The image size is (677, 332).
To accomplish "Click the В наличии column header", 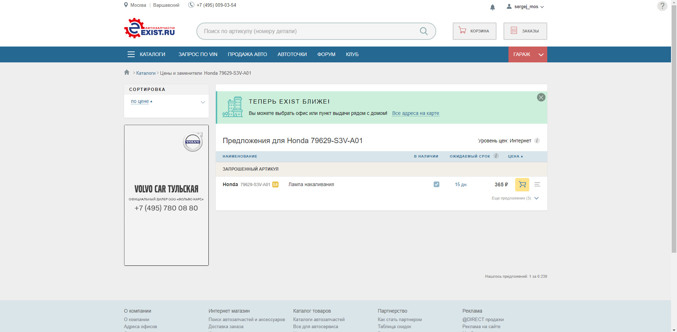I will pyautogui.click(x=426, y=156).
